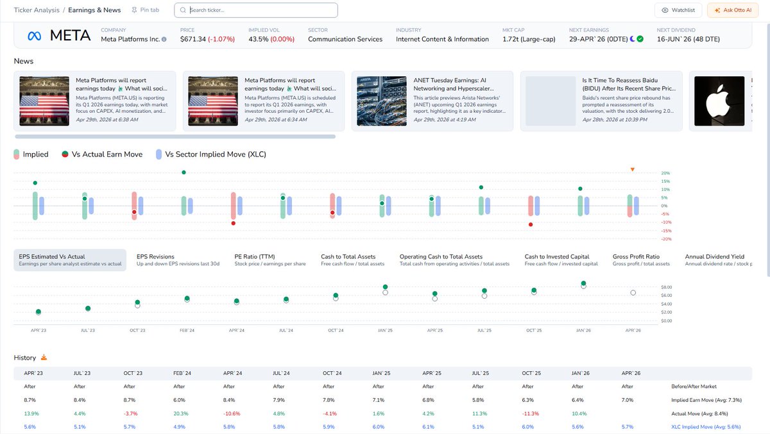Go to Ticker Analysis breadcrumb
The height and width of the screenshot is (434, 770).
pos(37,10)
